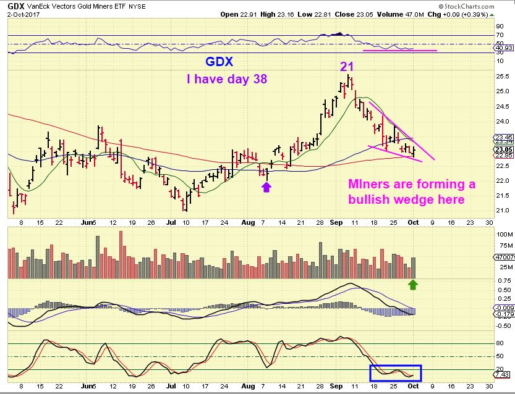Click the MACD tag -0.179
This screenshot has height=394, width=515.
[504, 314]
